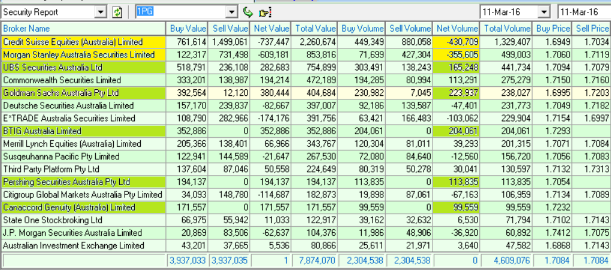Viewport: 611px width, 270px height.
Task: Click E*TRADE sell price 1.6997
Action: (592, 119)
